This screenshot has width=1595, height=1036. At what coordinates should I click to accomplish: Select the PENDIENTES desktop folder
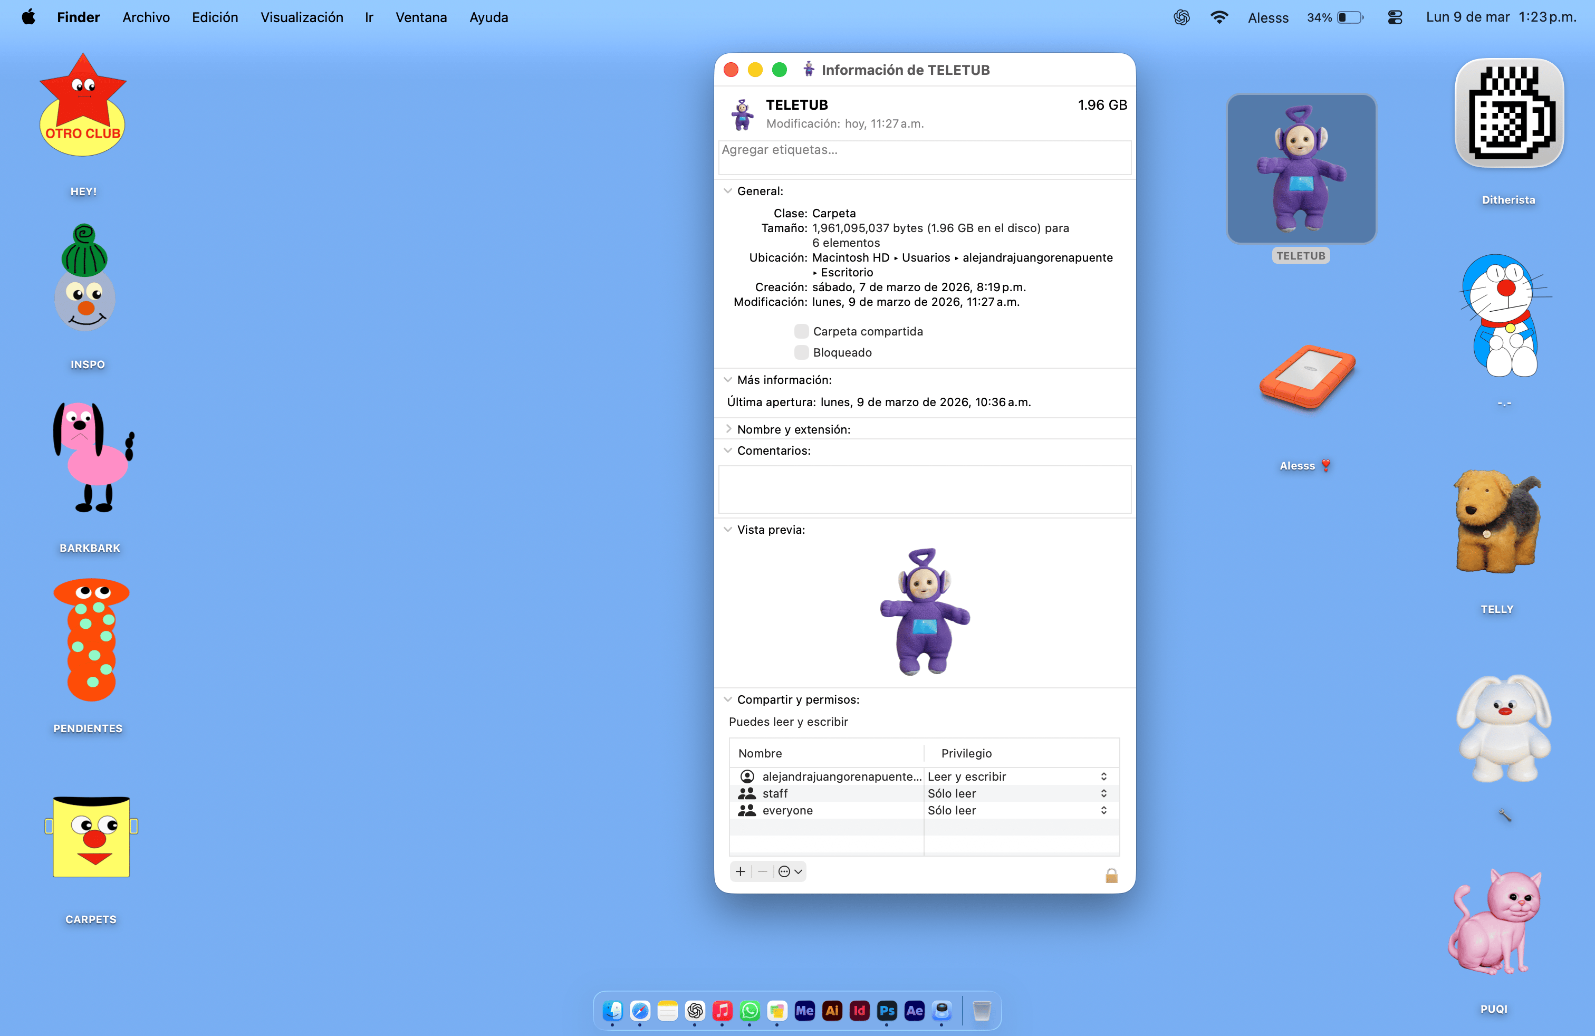[x=91, y=639]
